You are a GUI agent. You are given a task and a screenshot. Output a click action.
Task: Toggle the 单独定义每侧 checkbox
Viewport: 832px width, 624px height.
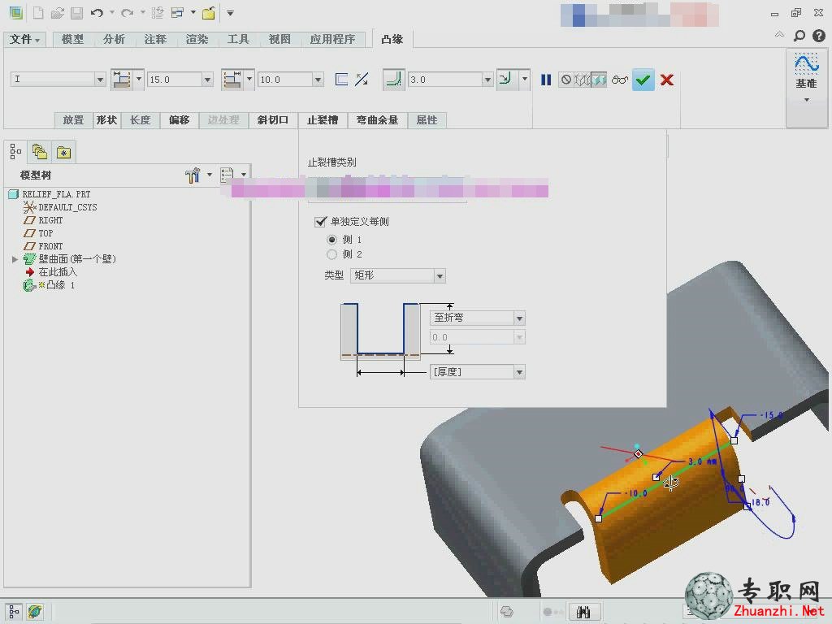(x=320, y=221)
